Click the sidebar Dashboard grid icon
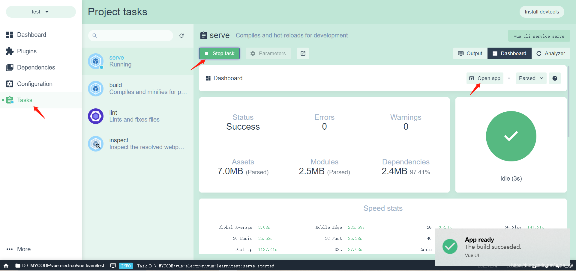The width and height of the screenshot is (576, 271). (x=10, y=35)
